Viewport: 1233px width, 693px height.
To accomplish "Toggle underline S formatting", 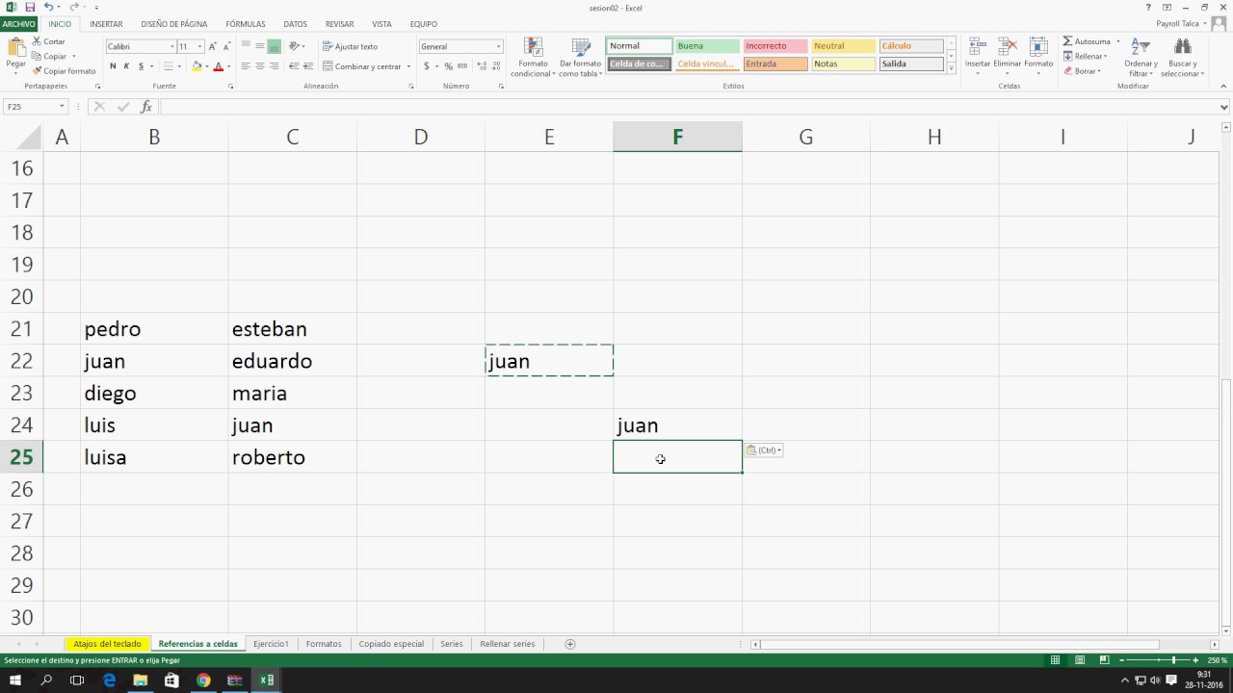I will pyautogui.click(x=141, y=66).
